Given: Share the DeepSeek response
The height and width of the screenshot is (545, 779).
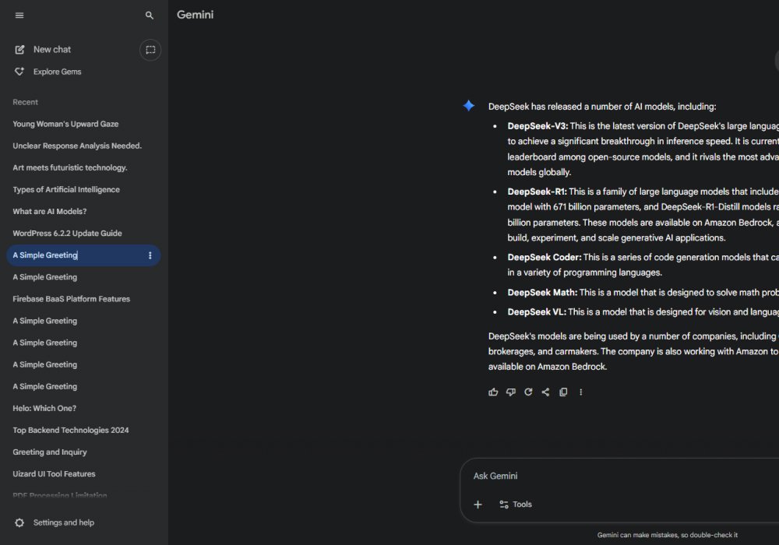Looking at the screenshot, I should (545, 392).
